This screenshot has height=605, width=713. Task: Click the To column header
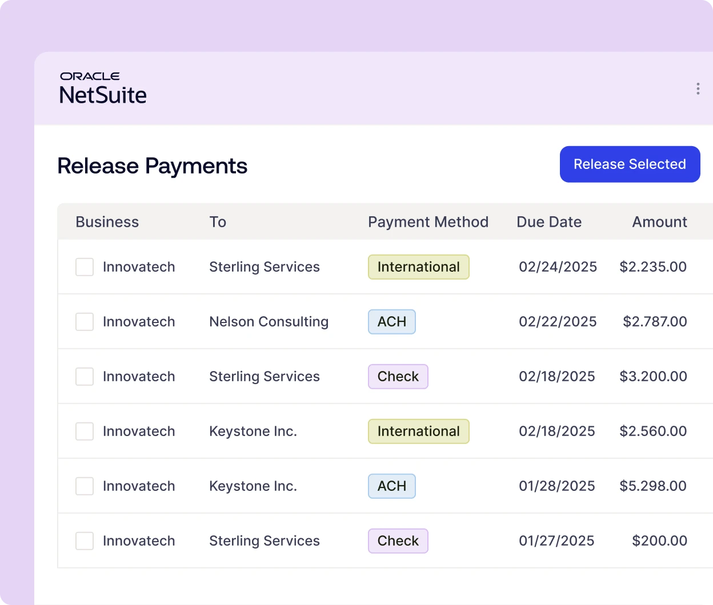coord(218,222)
